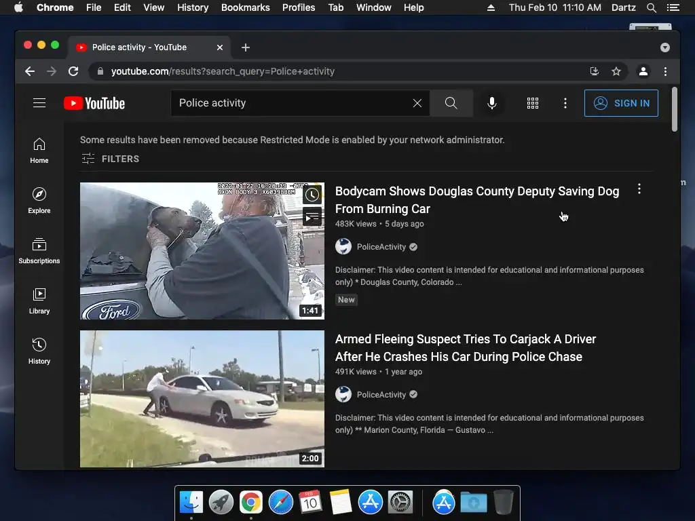Bookmark this page with the star icon
The image size is (695, 521).
pyautogui.click(x=616, y=71)
